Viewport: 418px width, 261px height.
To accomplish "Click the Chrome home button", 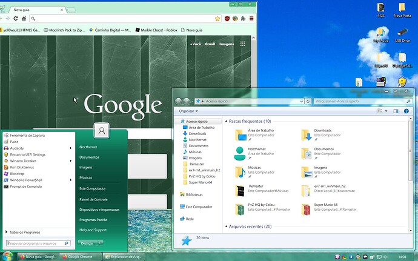I will (x=24, y=18).
